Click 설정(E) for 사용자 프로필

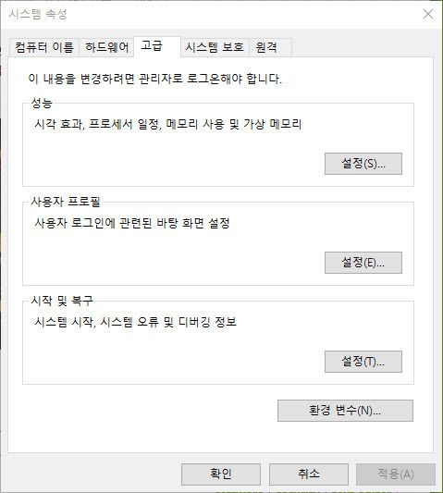click(363, 263)
